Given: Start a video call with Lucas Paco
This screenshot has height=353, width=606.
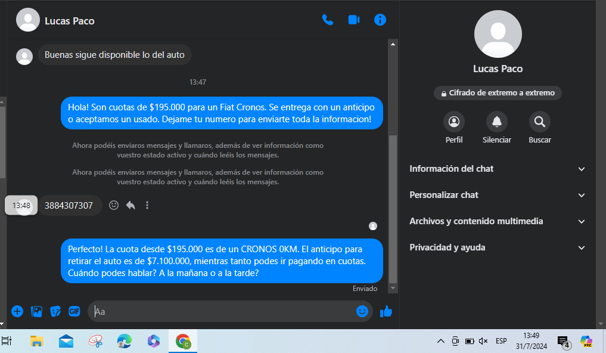Looking at the screenshot, I should point(353,20).
